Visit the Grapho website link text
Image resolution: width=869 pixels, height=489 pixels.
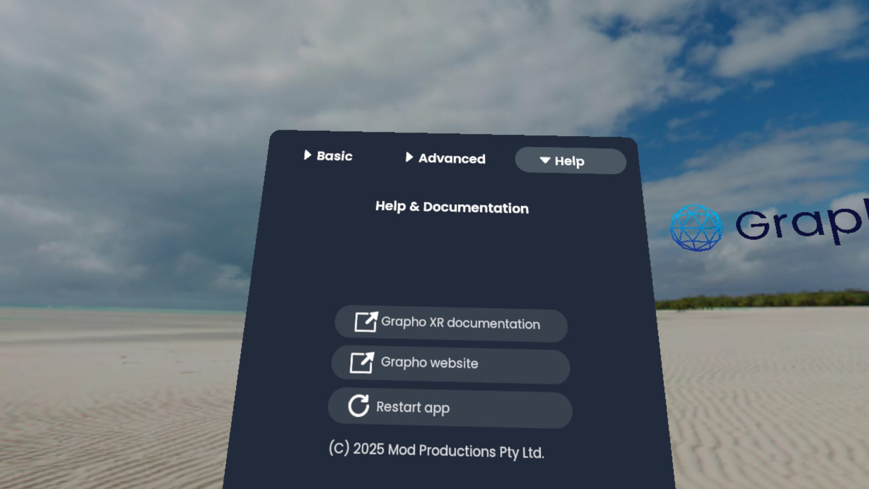pyautogui.click(x=429, y=363)
